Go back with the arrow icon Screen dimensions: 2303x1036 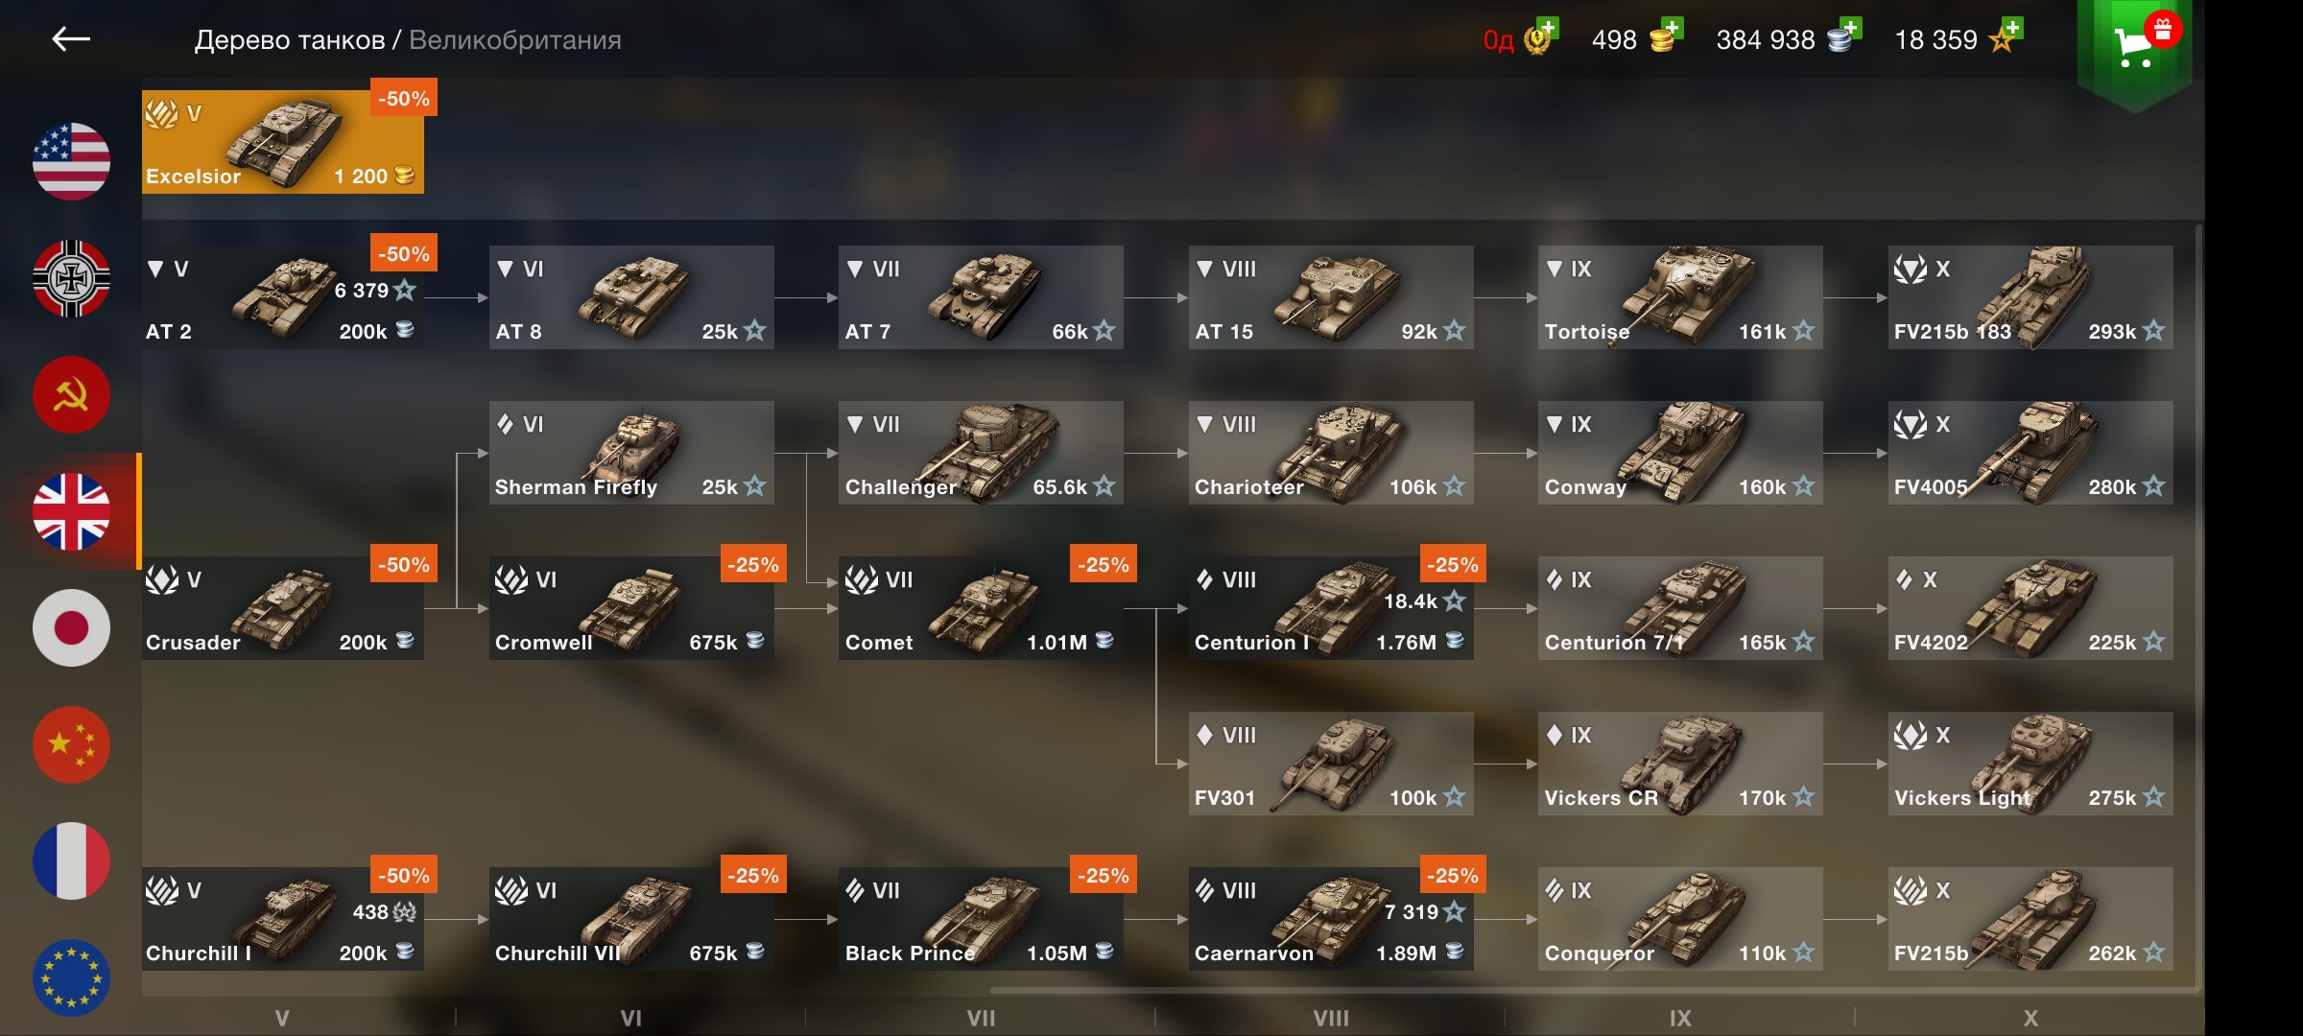[x=71, y=39]
